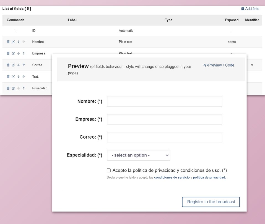The width and height of the screenshot is (265, 224).
Task: Focus the Correo text input
Action: [x=164, y=137]
